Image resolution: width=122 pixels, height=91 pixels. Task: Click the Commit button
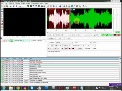click(x=80, y=48)
